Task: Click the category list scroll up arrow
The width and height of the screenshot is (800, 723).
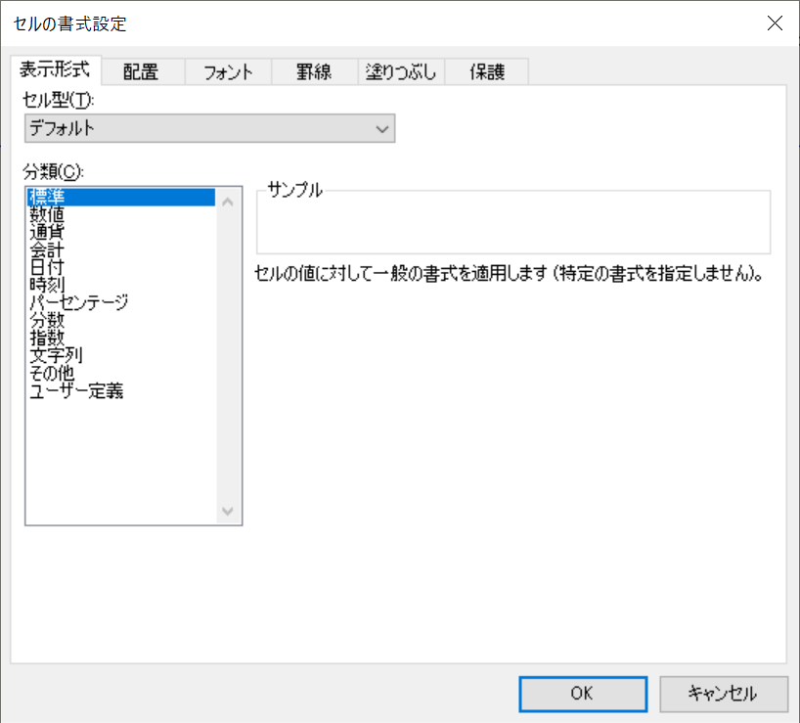Action: point(228,203)
